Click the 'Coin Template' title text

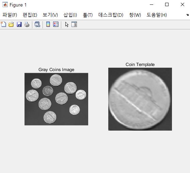(x=140, y=65)
